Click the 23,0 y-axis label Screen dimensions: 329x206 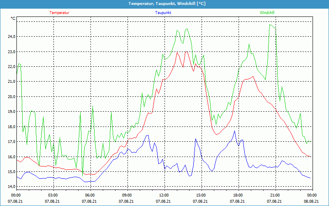[x=12, y=52]
